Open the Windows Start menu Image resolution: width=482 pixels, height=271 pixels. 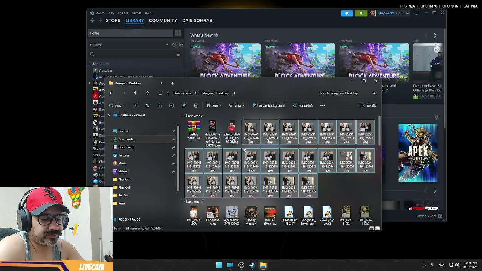tap(219, 265)
